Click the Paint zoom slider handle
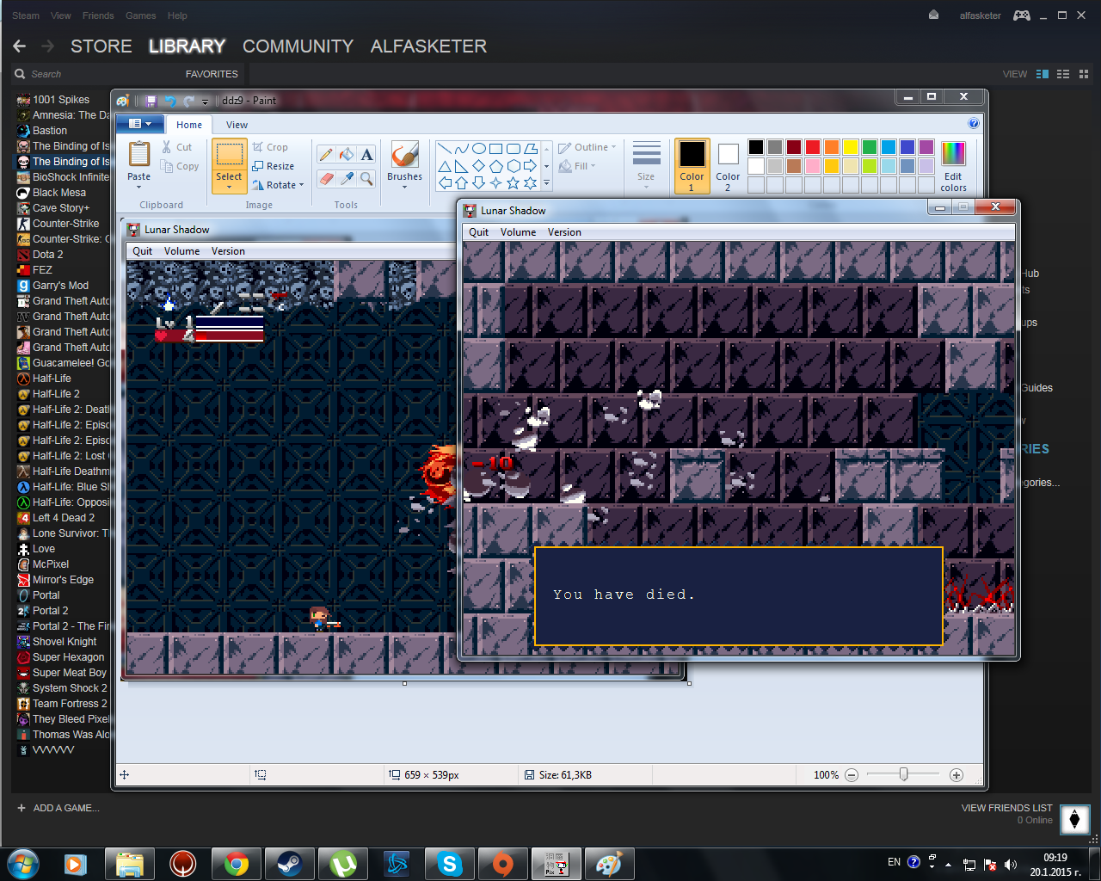The height and width of the screenshot is (881, 1101). (x=904, y=774)
